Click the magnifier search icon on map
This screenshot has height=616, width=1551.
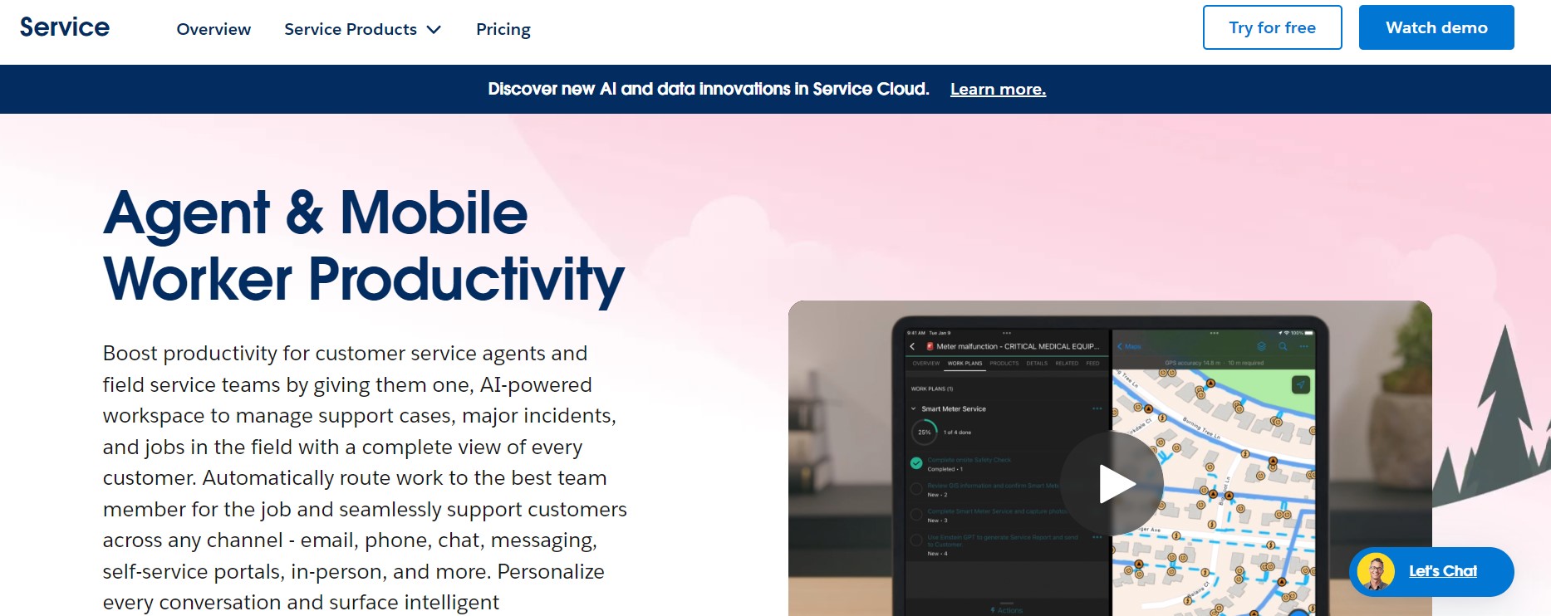point(1283,346)
